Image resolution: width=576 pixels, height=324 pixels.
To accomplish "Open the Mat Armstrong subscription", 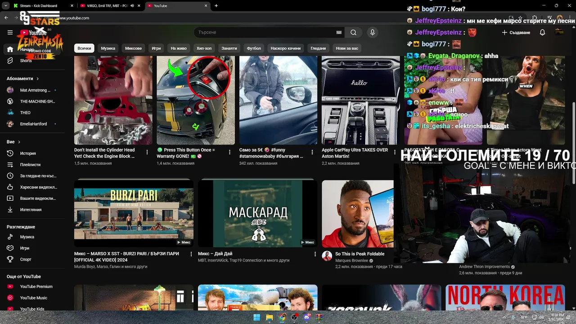I will pos(32,90).
